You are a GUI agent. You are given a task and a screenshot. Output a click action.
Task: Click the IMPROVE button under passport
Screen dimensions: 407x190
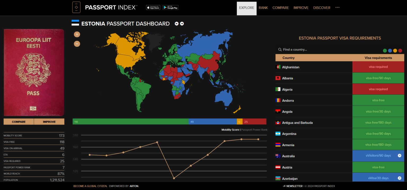point(49,122)
